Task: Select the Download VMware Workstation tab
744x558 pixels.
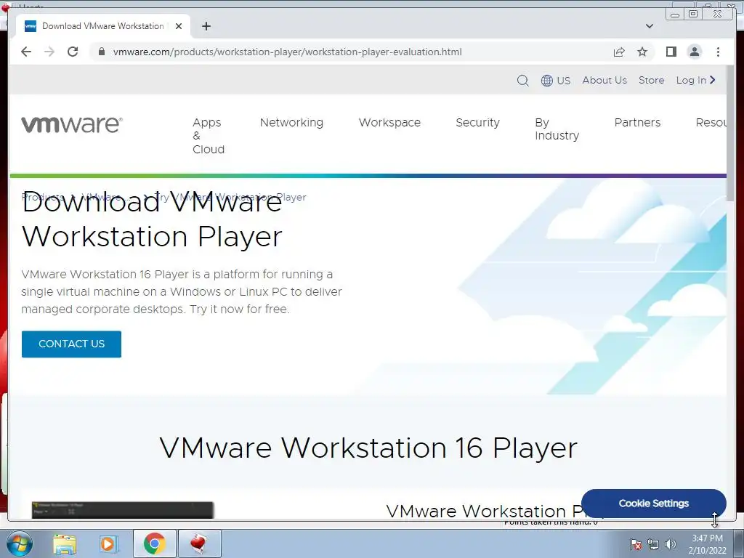Action: [103, 26]
